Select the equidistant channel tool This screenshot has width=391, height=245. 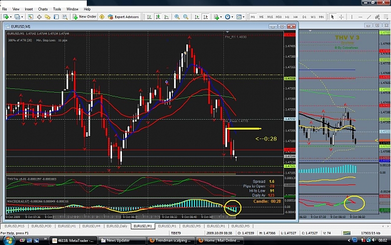(377, 17)
